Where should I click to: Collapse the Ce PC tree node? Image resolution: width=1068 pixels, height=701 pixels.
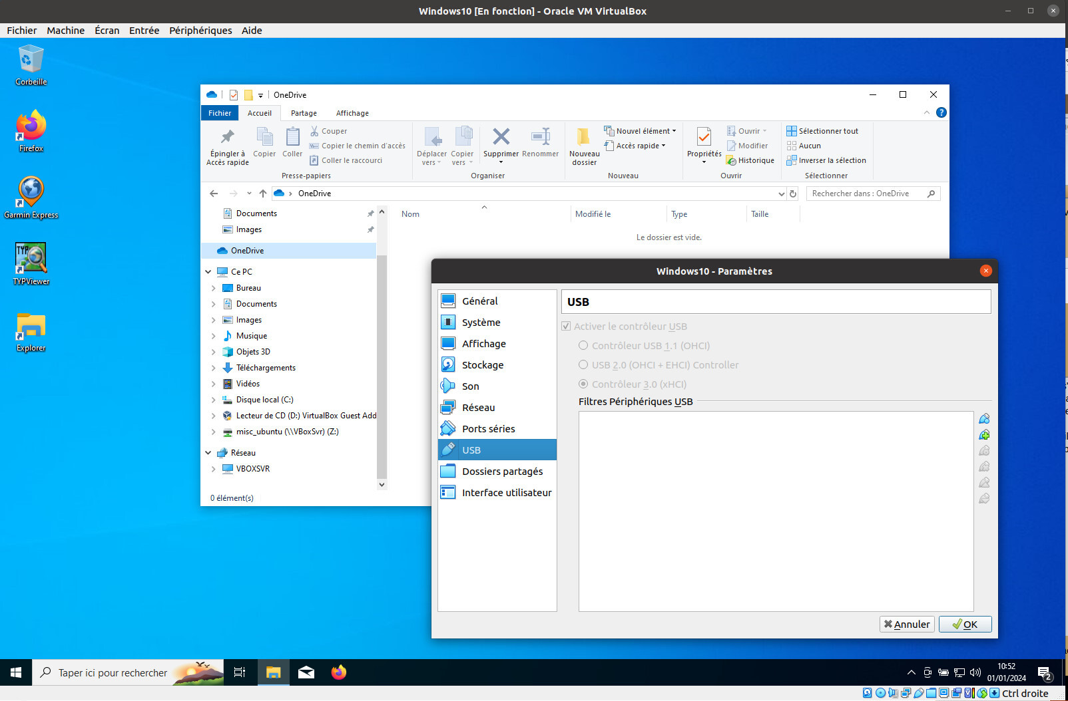[x=208, y=272]
